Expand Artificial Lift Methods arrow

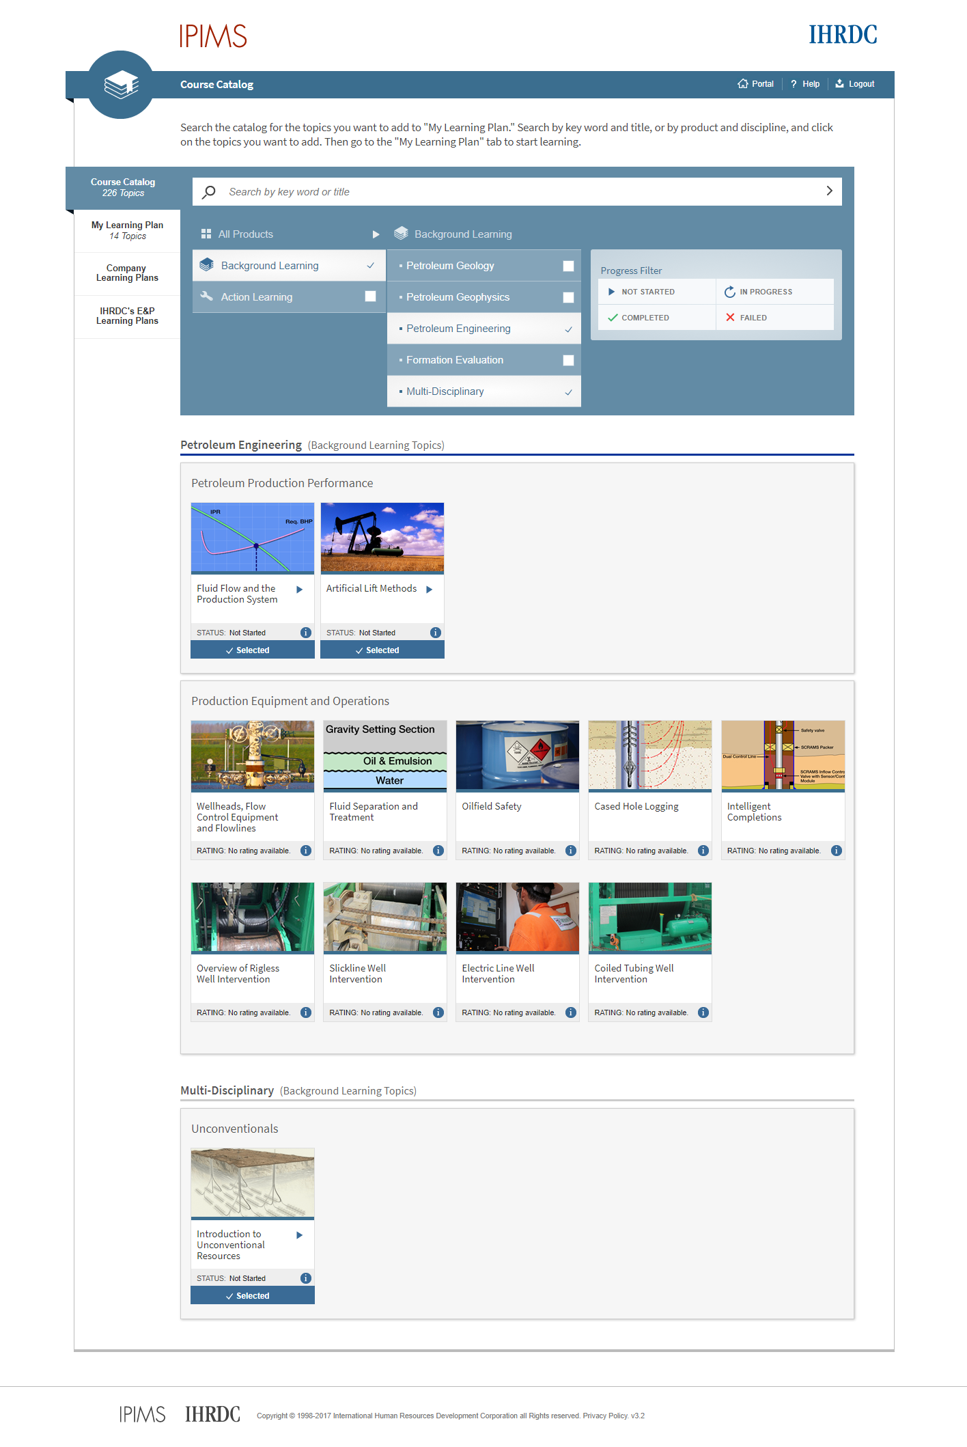coord(429,590)
